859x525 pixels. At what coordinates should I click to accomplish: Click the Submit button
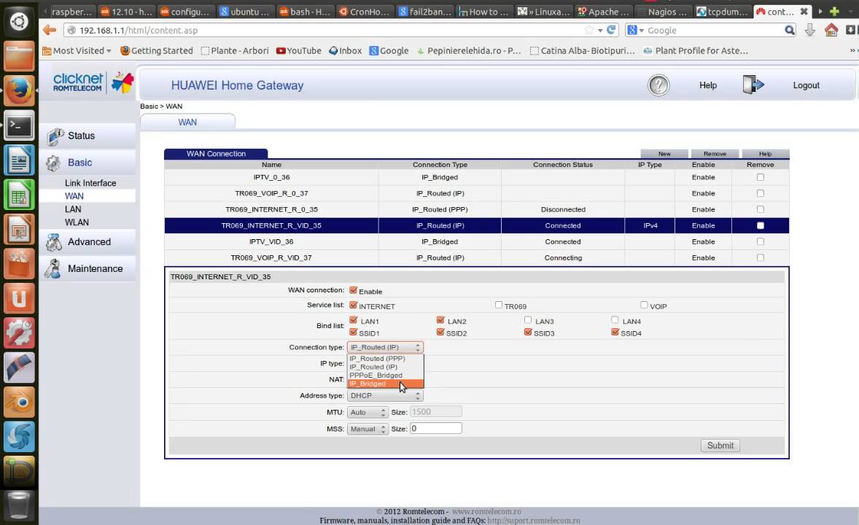click(x=720, y=446)
